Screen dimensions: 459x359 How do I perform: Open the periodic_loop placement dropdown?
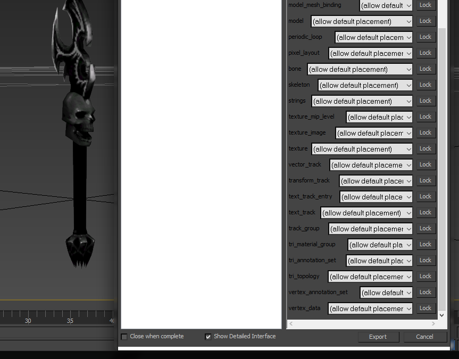374,37
